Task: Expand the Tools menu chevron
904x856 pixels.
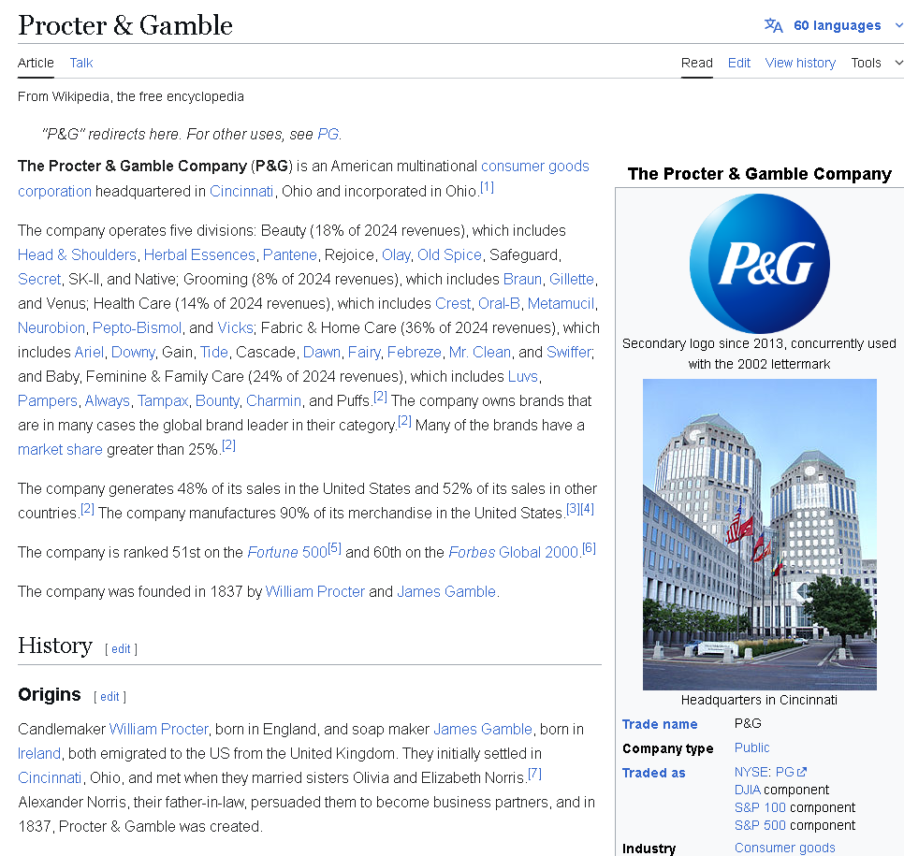Action: [x=898, y=63]
